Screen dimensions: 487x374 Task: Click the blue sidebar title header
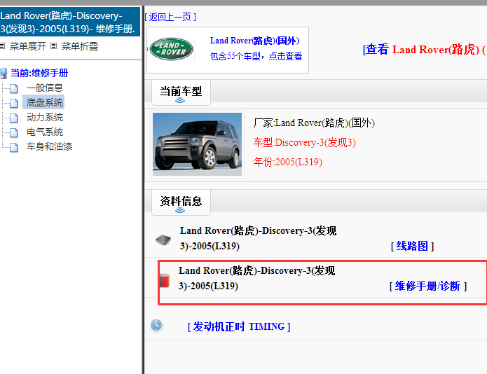(70, 22)
